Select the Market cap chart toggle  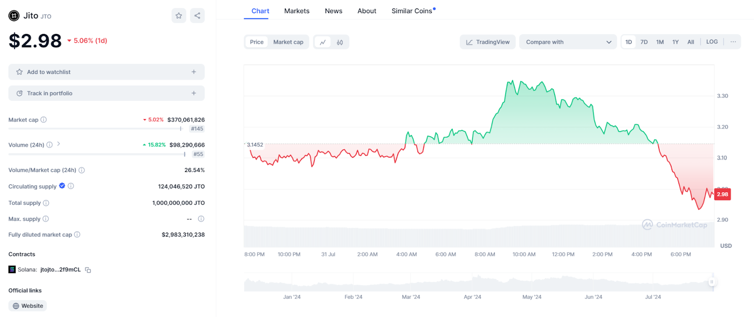click(288, 42)
